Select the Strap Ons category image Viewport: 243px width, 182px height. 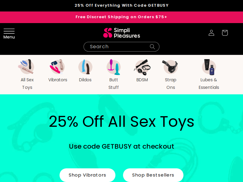click(170, 66)
